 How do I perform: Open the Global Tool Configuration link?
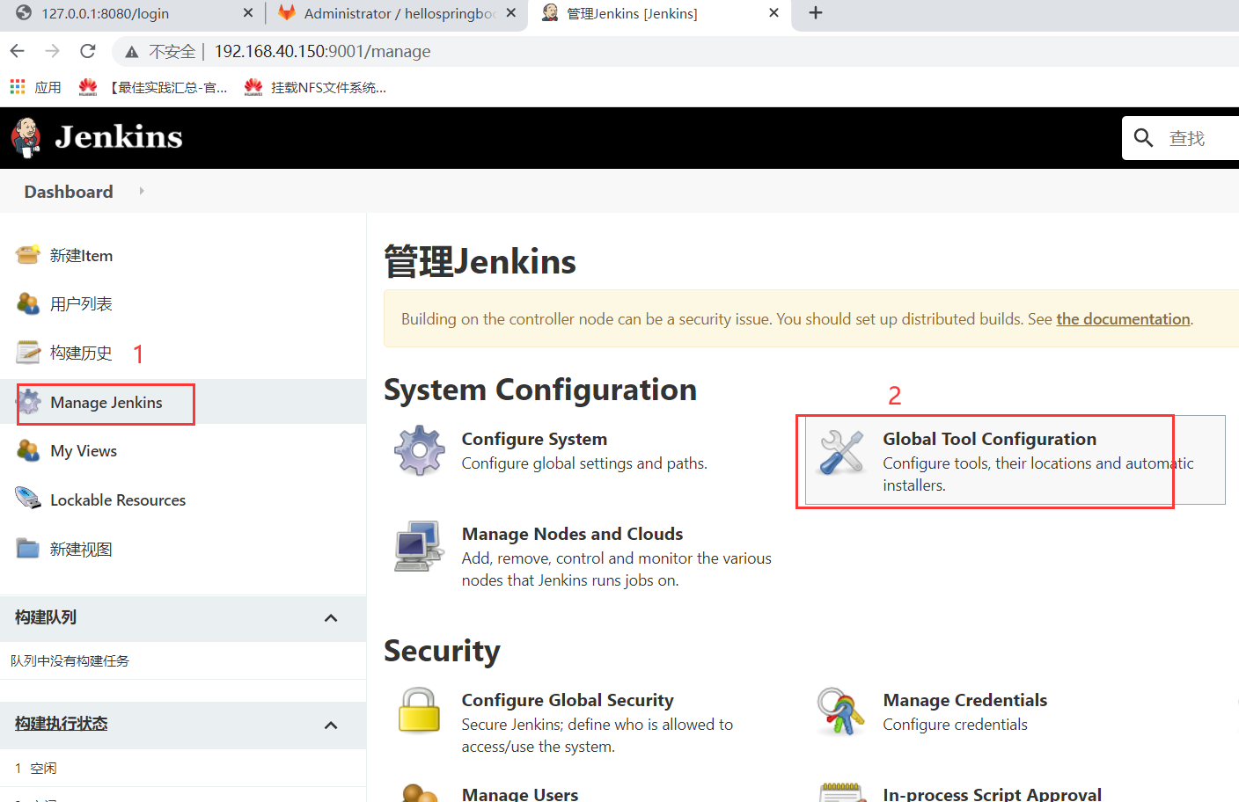[990, 438]
